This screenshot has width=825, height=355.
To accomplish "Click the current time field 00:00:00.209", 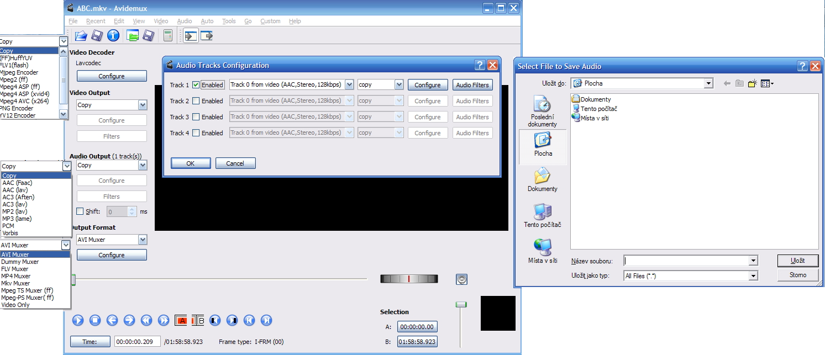I will [x=138, y=342].
